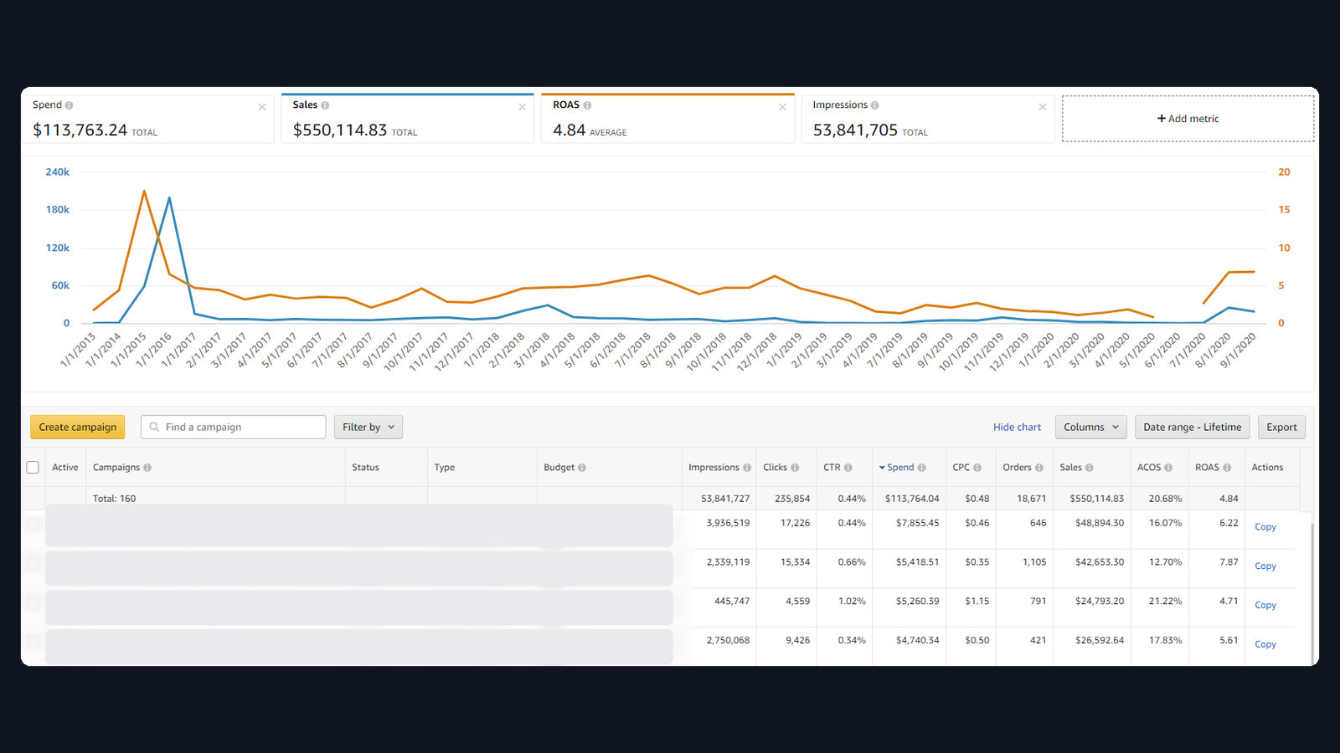1340x753 pixels.
Task: Click Copy in the $4,740.34 spend row
Action: tap(1265, 645)
